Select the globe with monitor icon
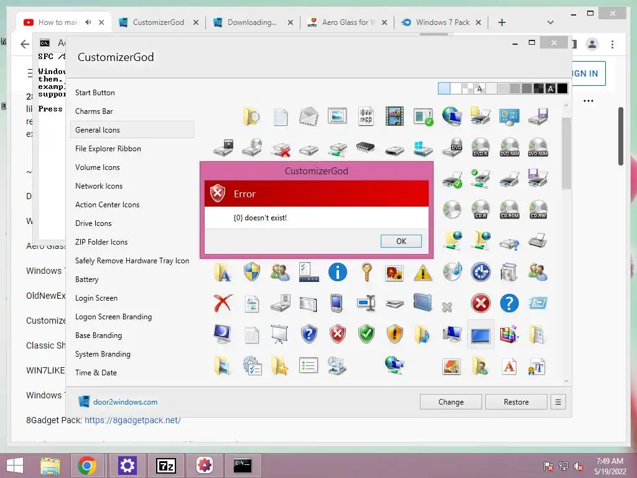This screenshot has width=637, height=478. tap(452, 116)
